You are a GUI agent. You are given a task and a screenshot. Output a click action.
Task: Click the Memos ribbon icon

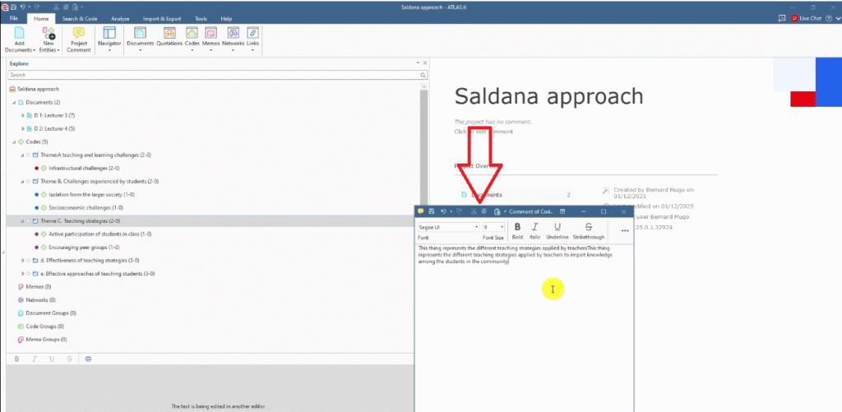tap(211, 33)
